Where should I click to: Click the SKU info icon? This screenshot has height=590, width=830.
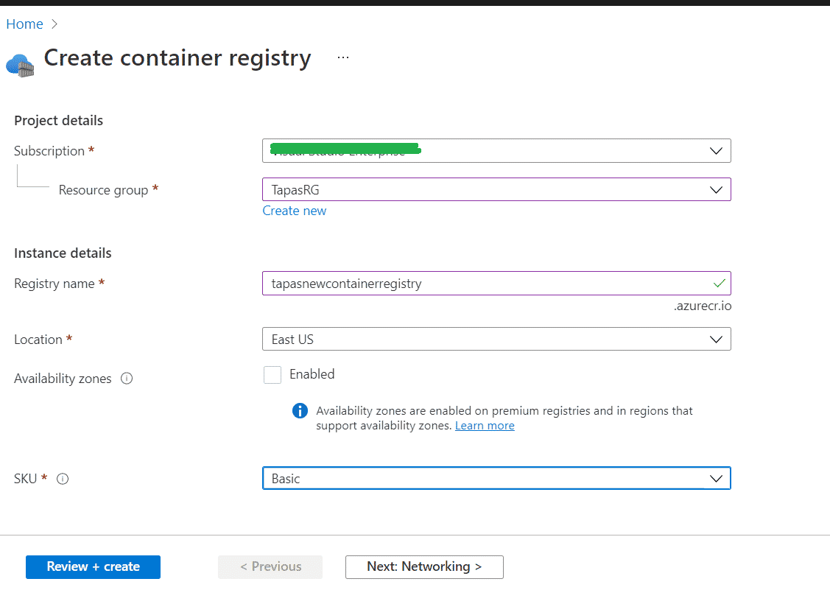(x=63, y=479)
